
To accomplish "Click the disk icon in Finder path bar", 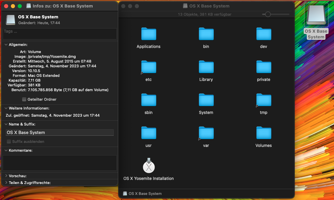I will point(125,194).
